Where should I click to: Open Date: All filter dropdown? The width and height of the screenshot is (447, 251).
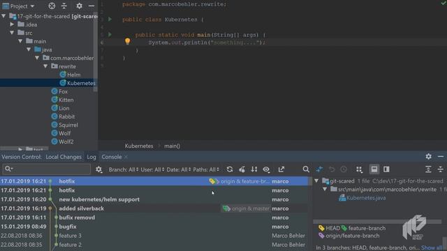point(179,169)
